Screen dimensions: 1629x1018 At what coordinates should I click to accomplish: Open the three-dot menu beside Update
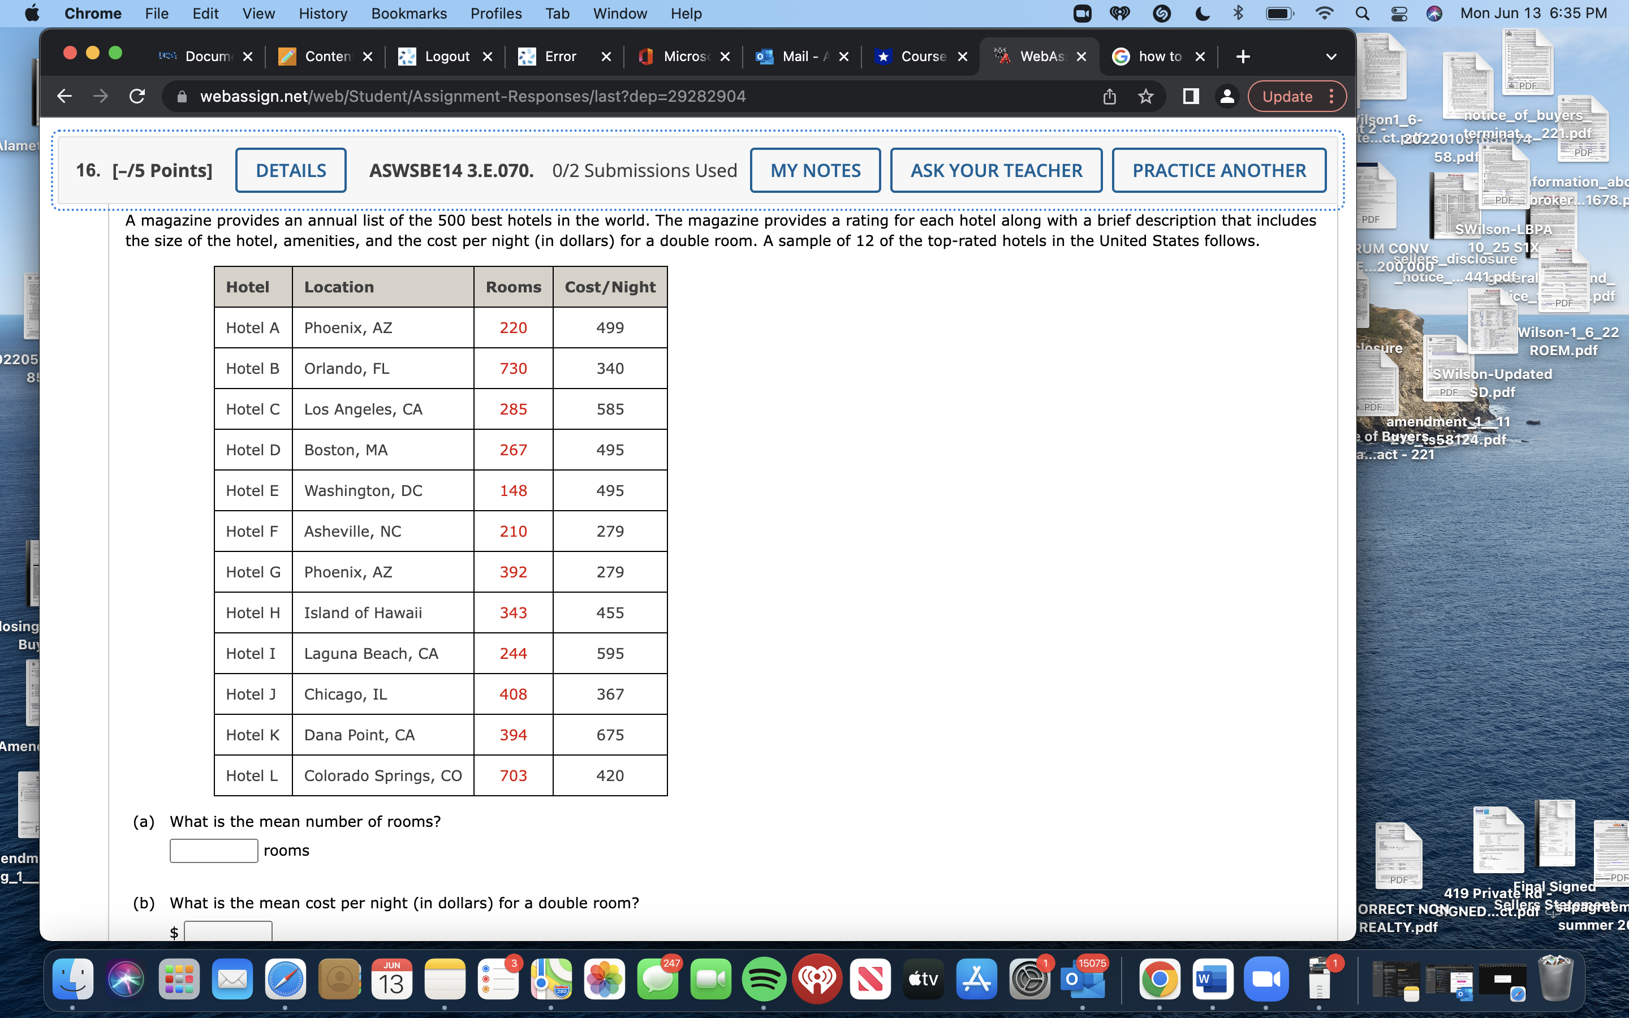(1332, 96)
